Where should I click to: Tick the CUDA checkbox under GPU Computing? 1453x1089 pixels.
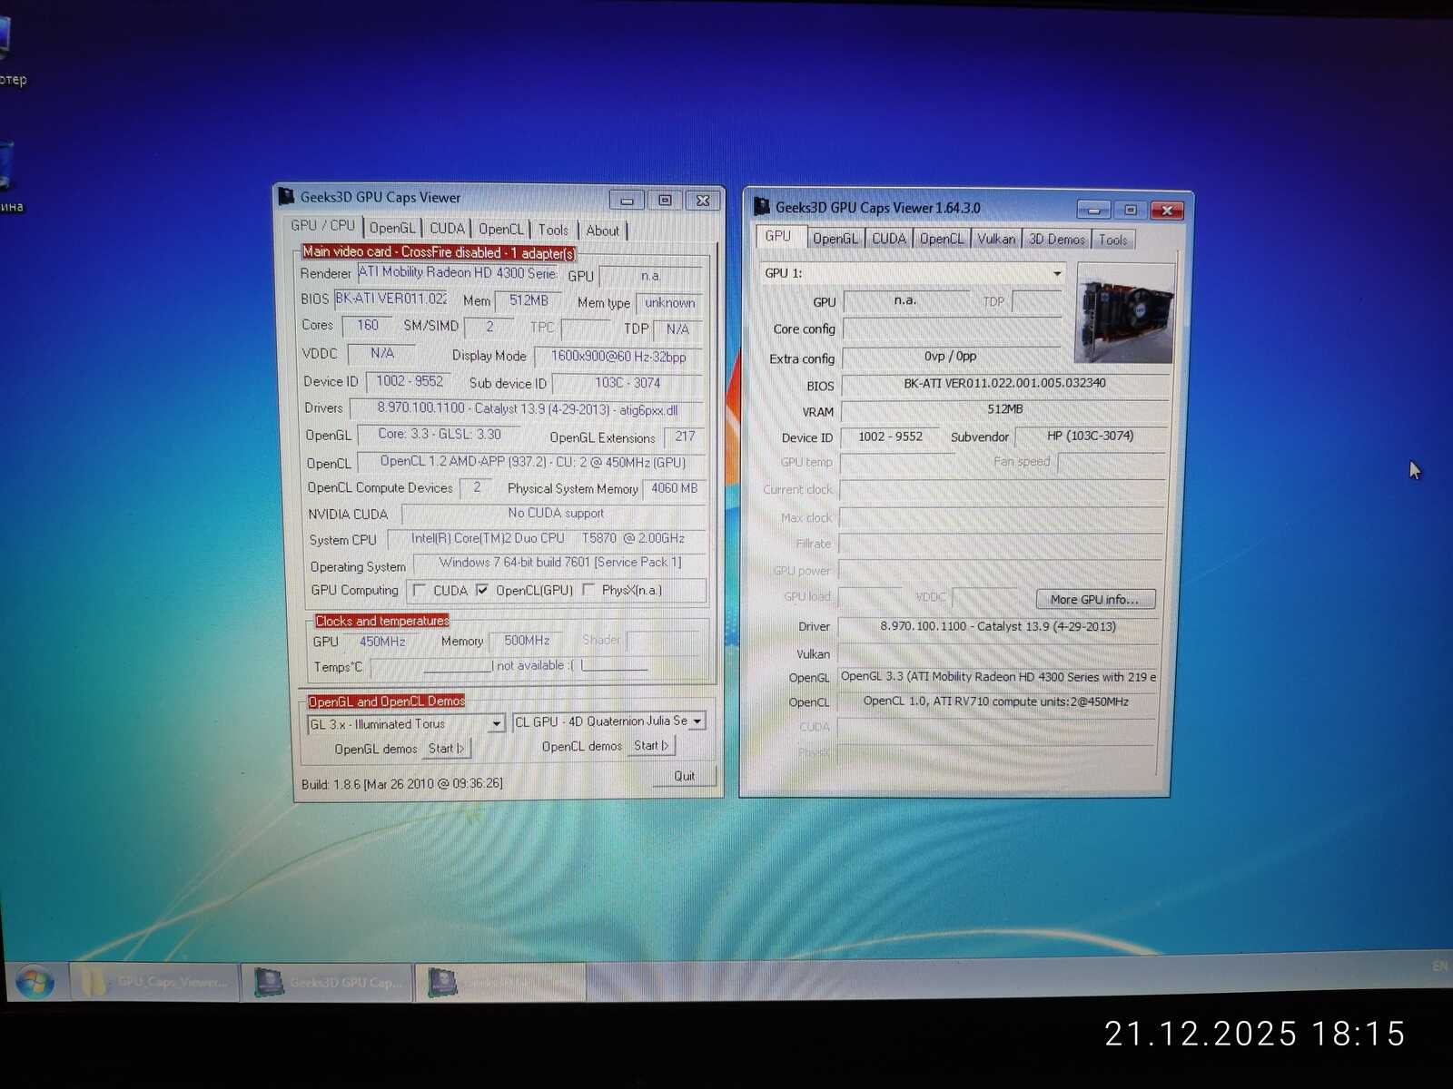click(420, 591)
